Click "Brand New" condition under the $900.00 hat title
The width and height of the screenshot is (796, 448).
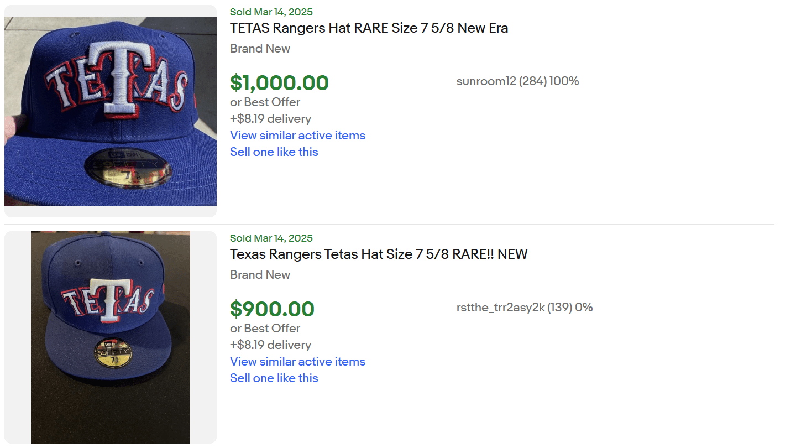(x=260, y=275)
